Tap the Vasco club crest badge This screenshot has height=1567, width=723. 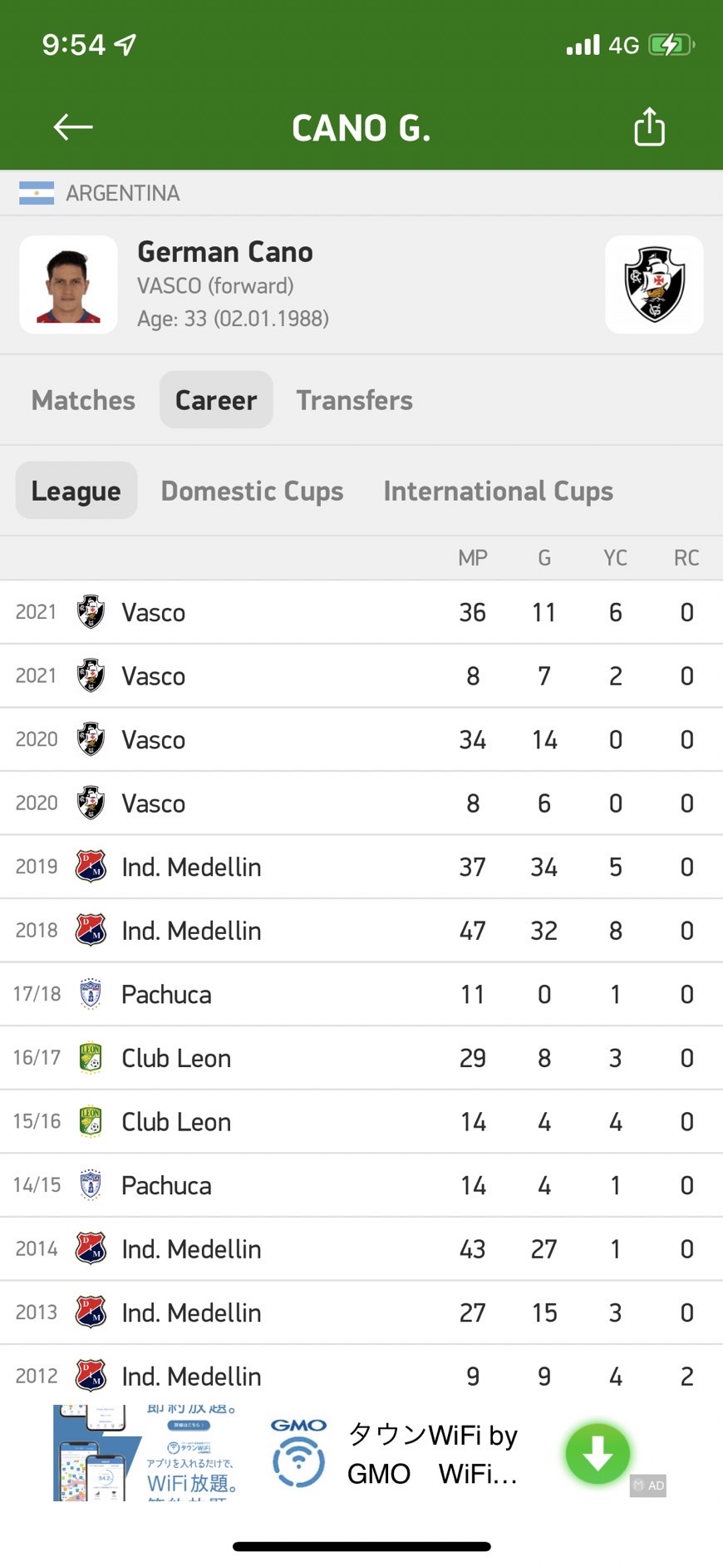point(654,284)
